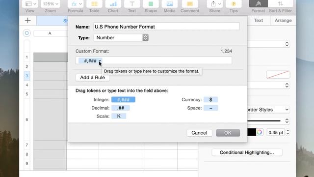Select the Integer #,### token
This screenshot has height=177, width=314.
coord(123,100)
